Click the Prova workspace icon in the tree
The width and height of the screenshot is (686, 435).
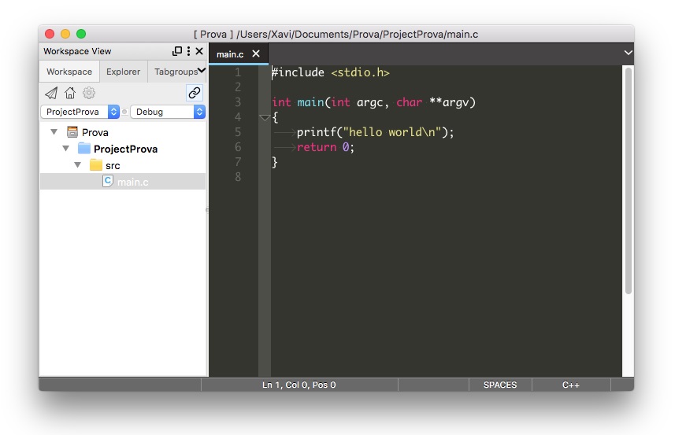(72, 132)
